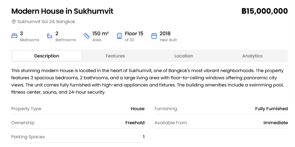
Task: Click the Fully Furnished value
Action: pyautogui.click(x=271, y=109)
